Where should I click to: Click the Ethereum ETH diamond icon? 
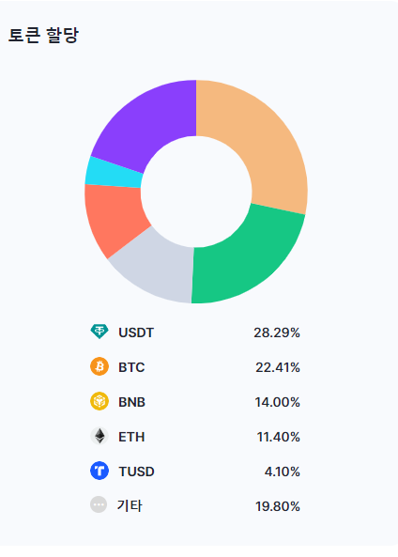(99, 436)
